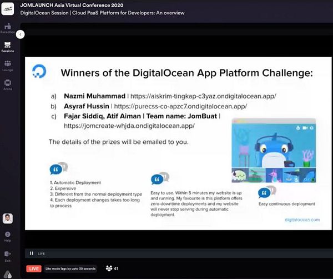
Task: Click the 'Asyraf Hussin' winner name
Action: click(87, 106)
